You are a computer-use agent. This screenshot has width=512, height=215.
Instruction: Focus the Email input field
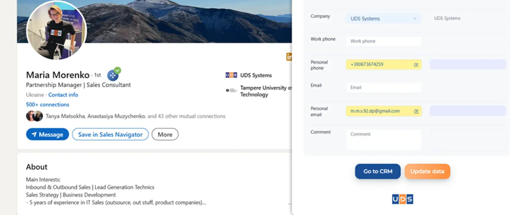[384, 88]
